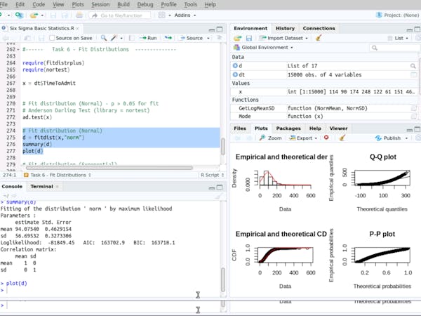Click the editor horizontal scrollbar
This screenshot has width=421, height=316.
[109, 168]
